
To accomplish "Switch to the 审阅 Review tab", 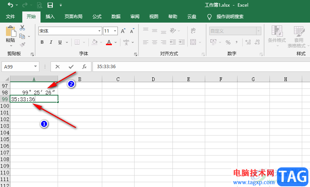I will [135, 17].
